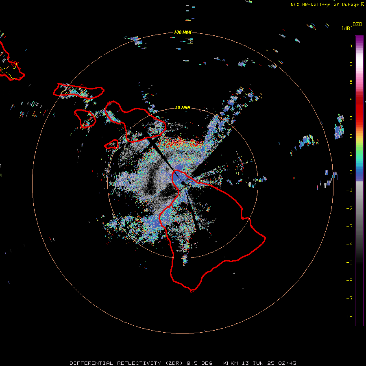Click the 50 NMI range ring label
The width and height of the screenshot is (366, 366).
183,107
